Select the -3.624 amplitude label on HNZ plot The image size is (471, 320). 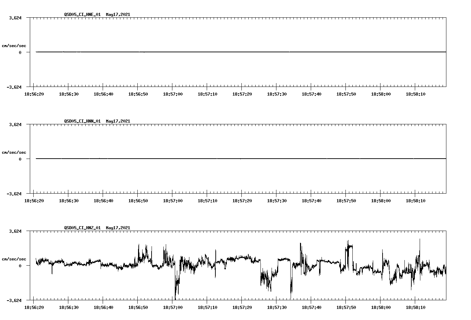14,300
